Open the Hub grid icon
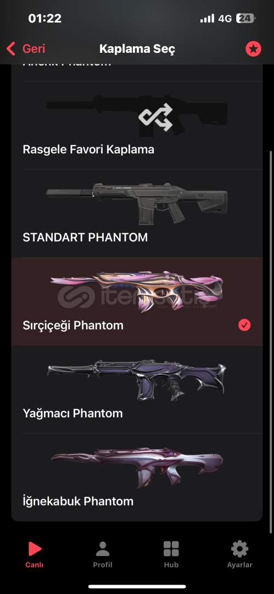This screenshot has width=274, height=594. 171,549
